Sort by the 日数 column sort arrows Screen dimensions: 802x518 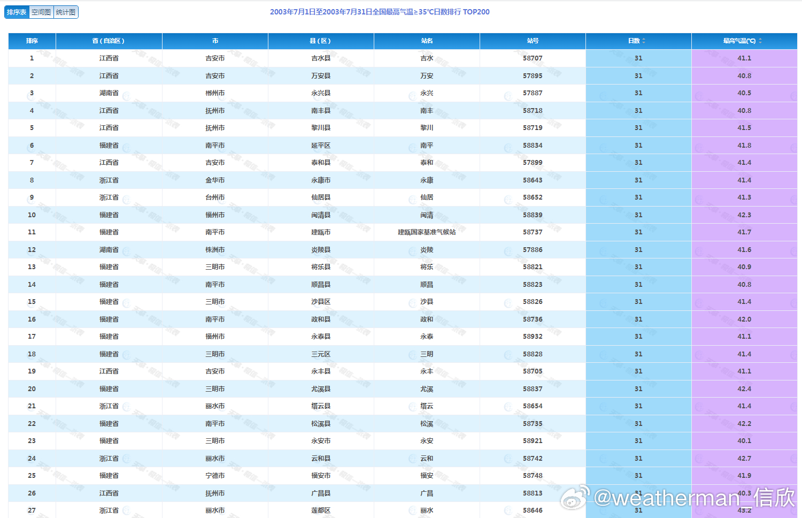pyautogui.click(x=644, y=41)
